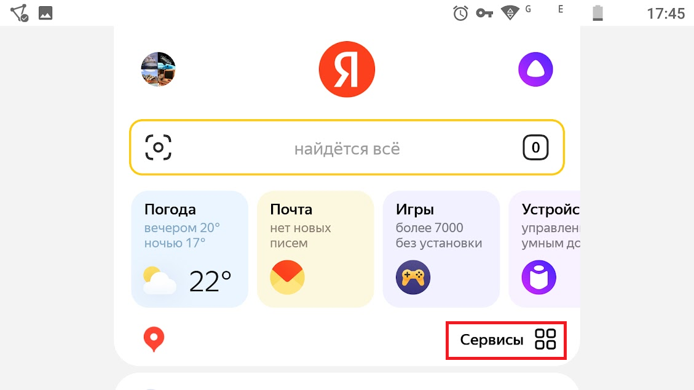Open the tabs counter showing 0
This screenshot has height=390, width=694.
535,147
